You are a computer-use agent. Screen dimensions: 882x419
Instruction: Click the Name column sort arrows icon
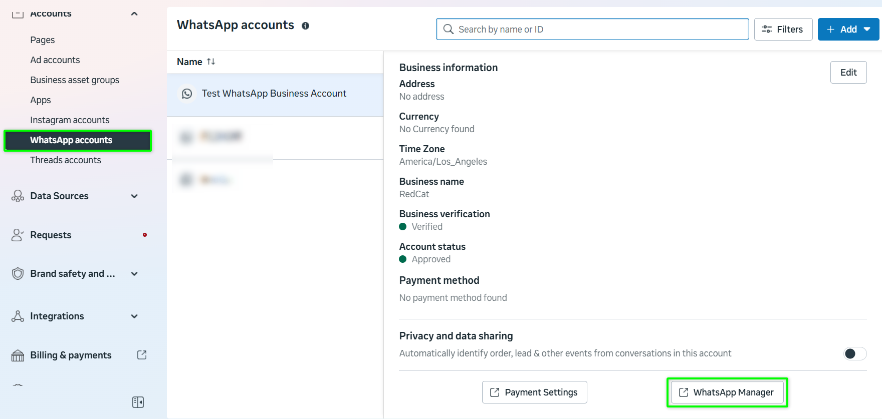[x=211, y=62]
